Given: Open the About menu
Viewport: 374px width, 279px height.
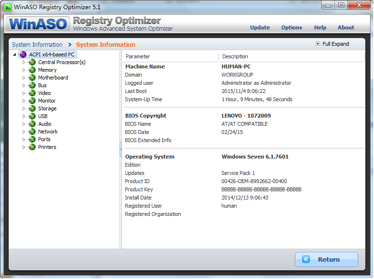Looking at the screenshot, I should (346, 27).
